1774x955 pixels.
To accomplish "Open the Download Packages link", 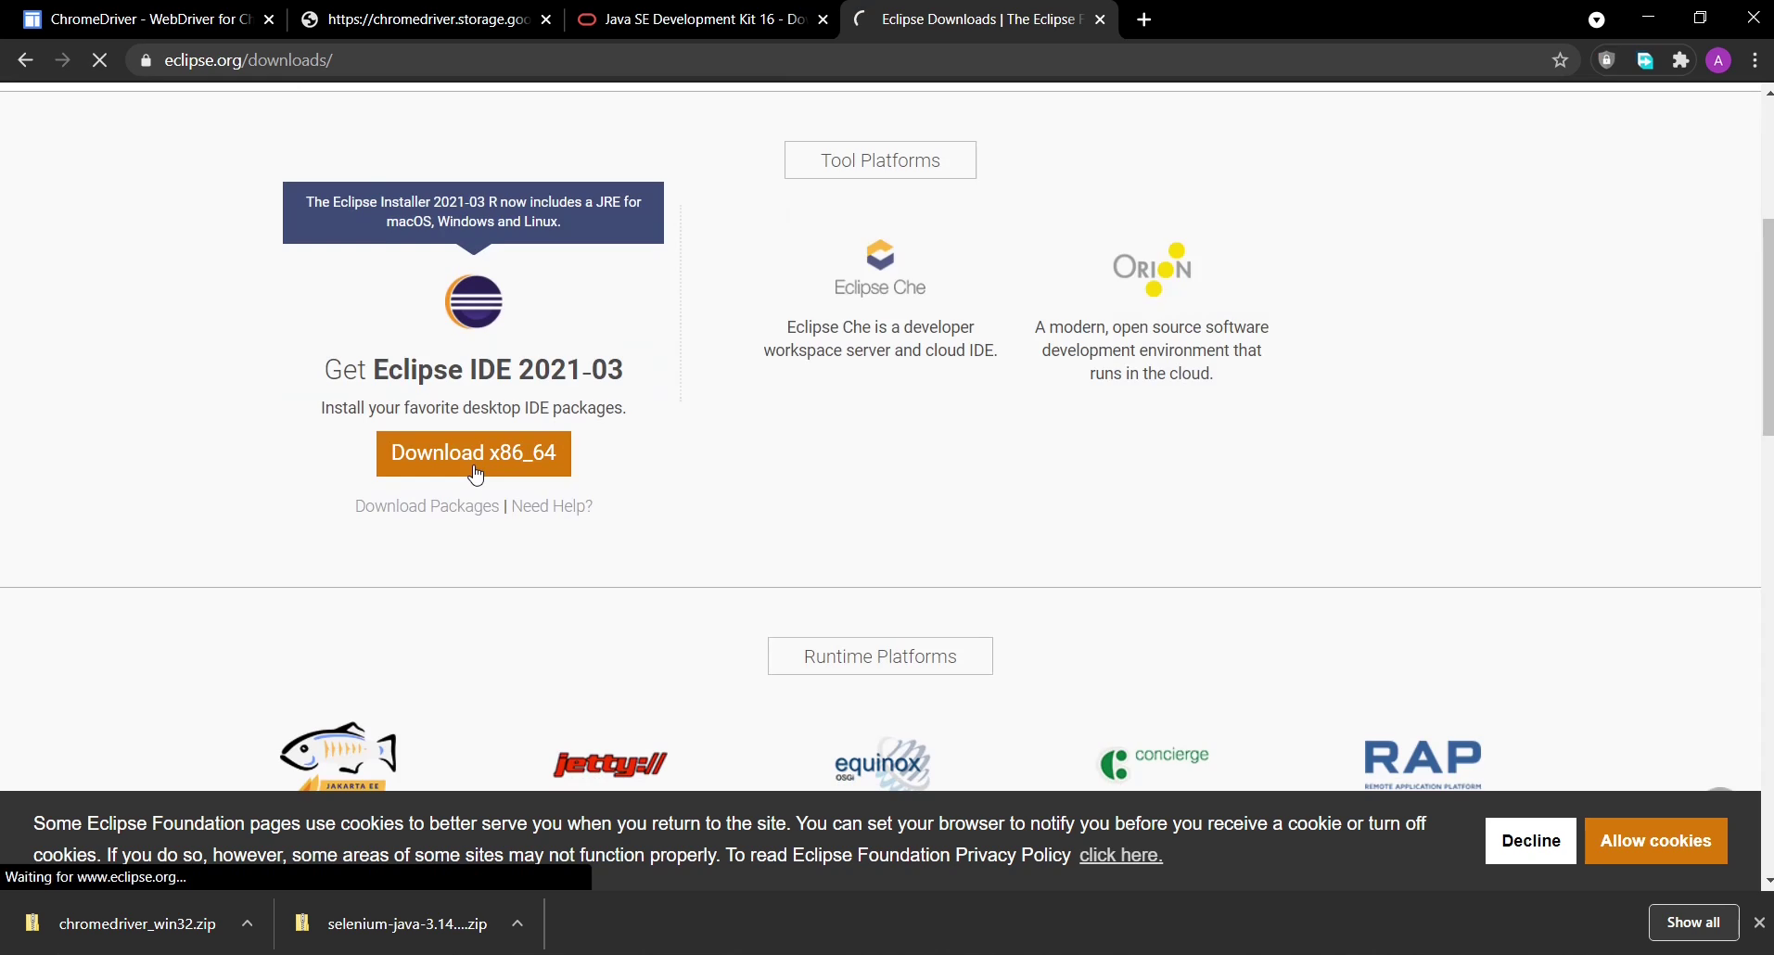I will tap(427, 506).
